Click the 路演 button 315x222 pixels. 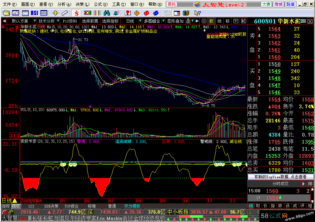pyautogui.click(x=290, y=4)
